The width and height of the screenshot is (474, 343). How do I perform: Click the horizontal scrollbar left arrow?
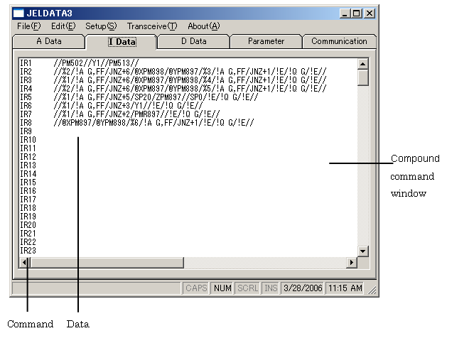26,263
